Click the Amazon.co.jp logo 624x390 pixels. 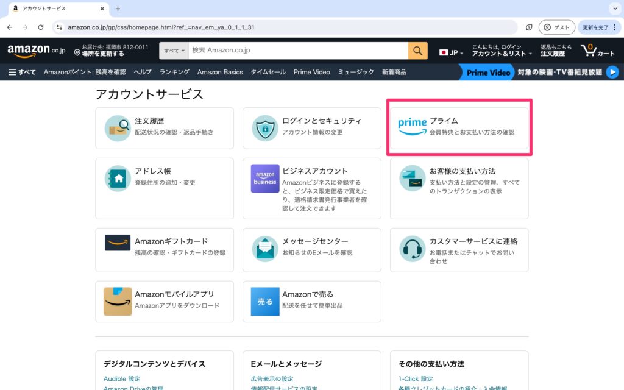36,51
